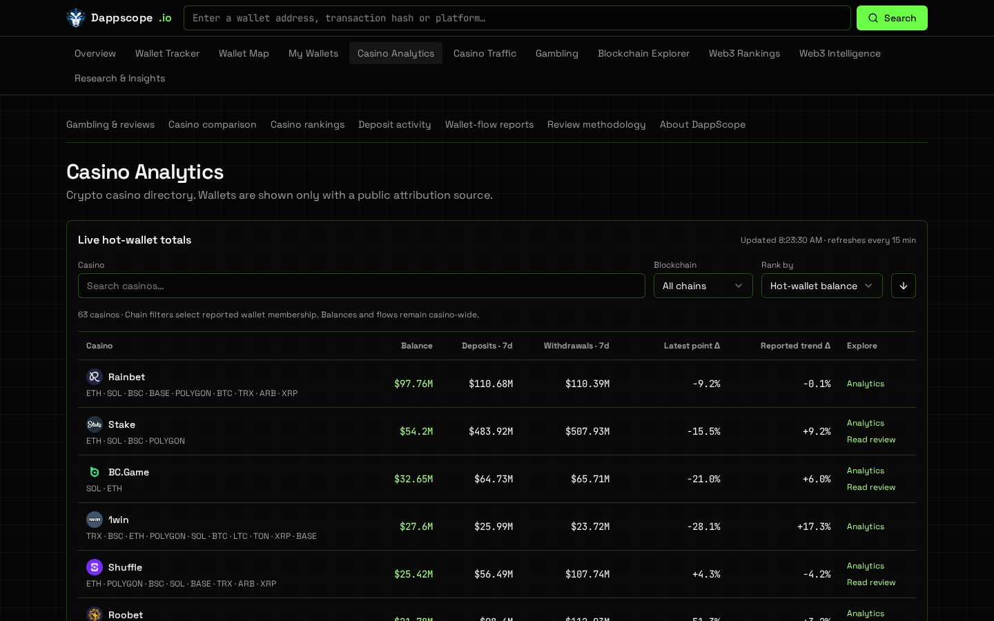Click the Shuffle casino logo icon
994x621 pixels.
(x=95, y=567)
